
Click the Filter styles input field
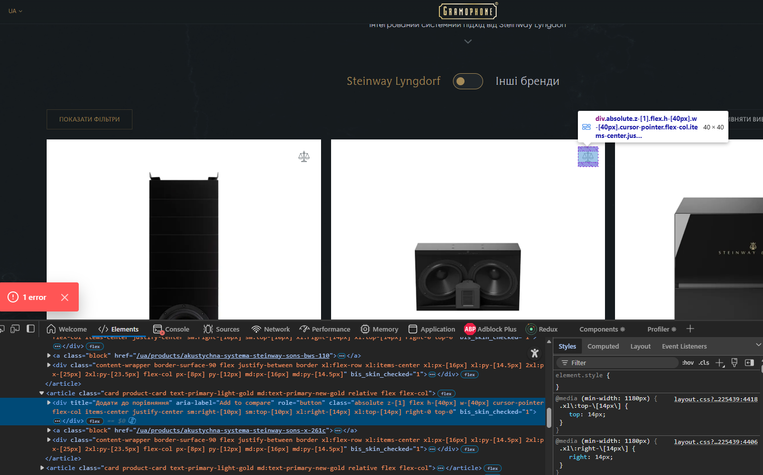click(617, 363)
